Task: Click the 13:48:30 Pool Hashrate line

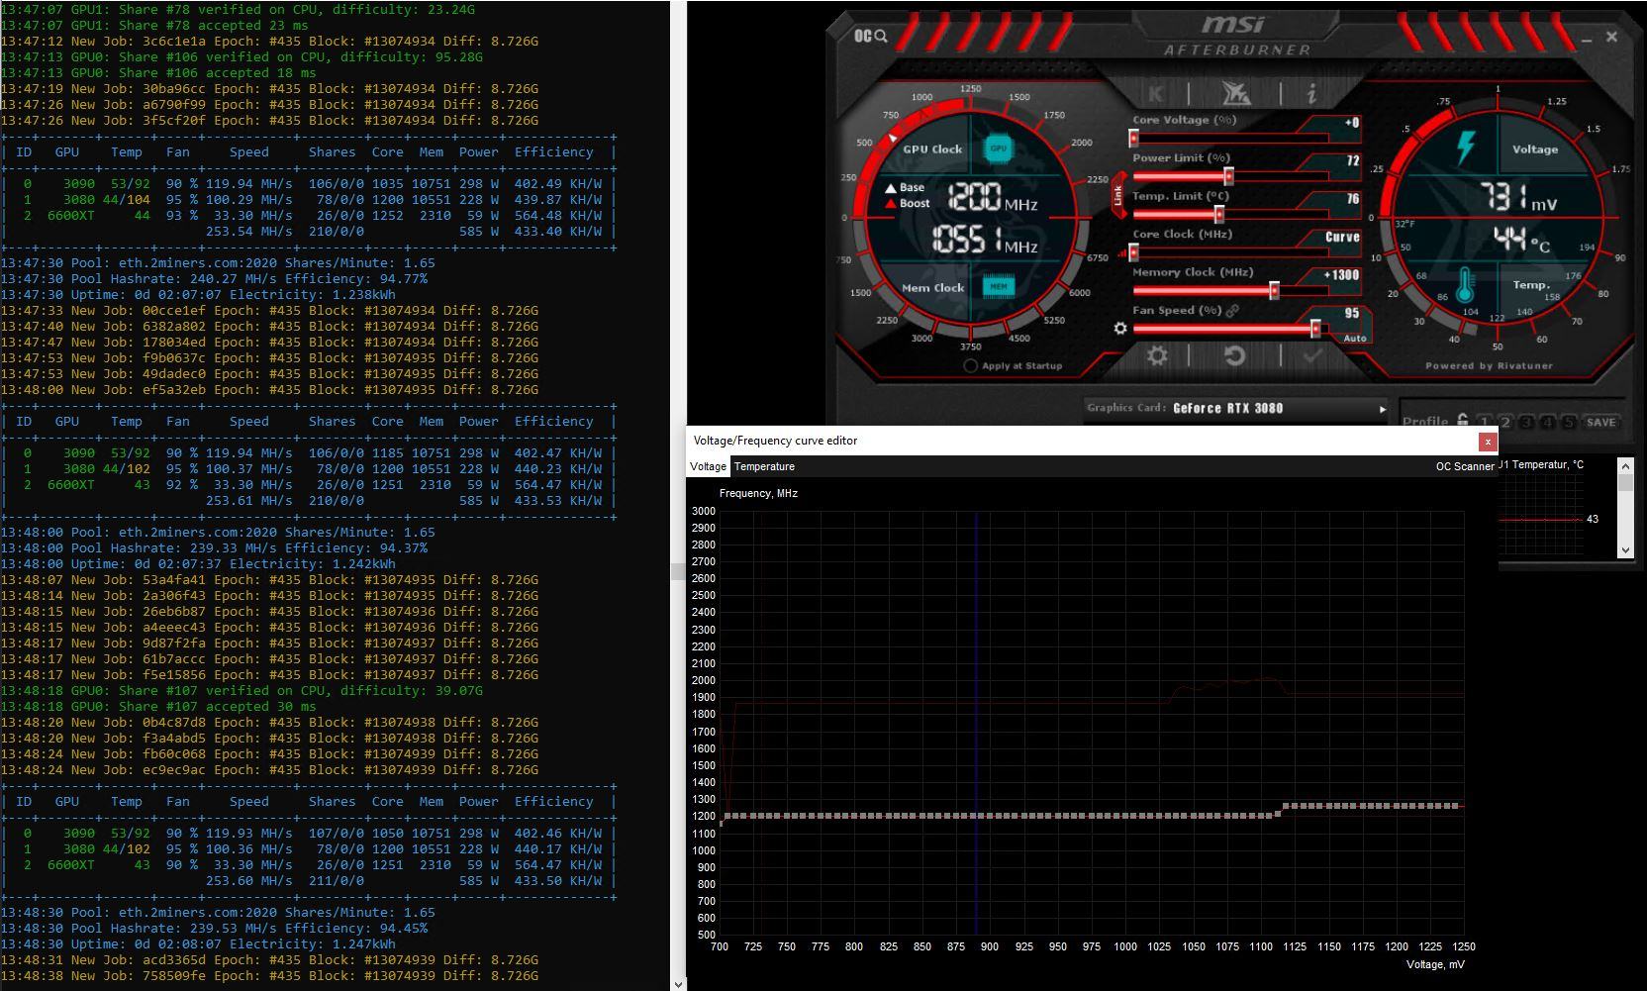Action: click(215, 928)
